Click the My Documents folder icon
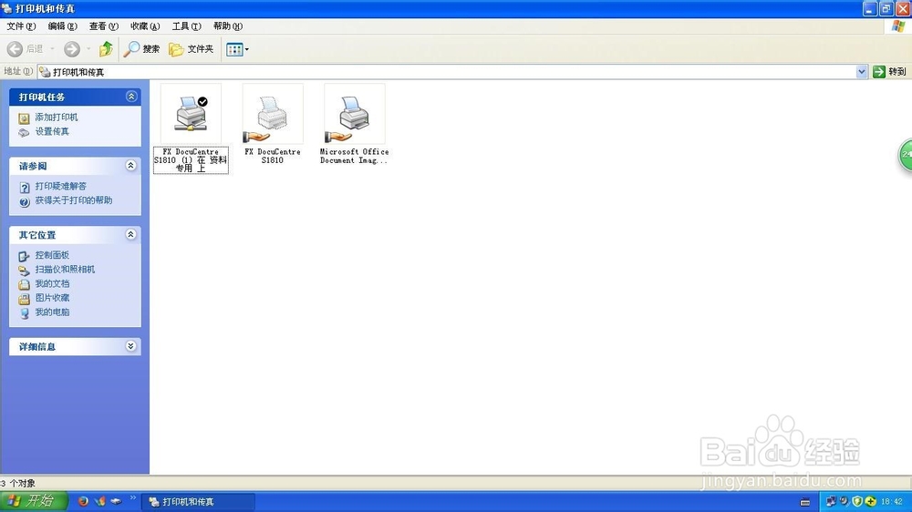This screenshot has height=512, width=912. tap(24, 285)
